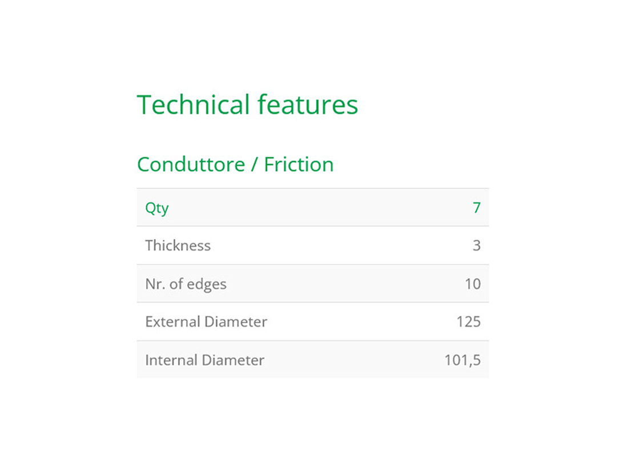Select the word 'Friction' in the subheading

pos(299,164)
